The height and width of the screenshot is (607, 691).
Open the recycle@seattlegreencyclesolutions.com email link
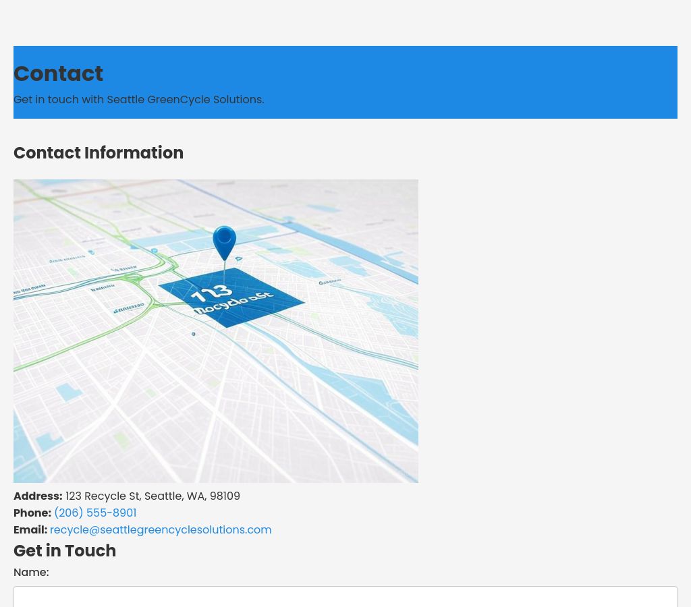pos(161,530)
